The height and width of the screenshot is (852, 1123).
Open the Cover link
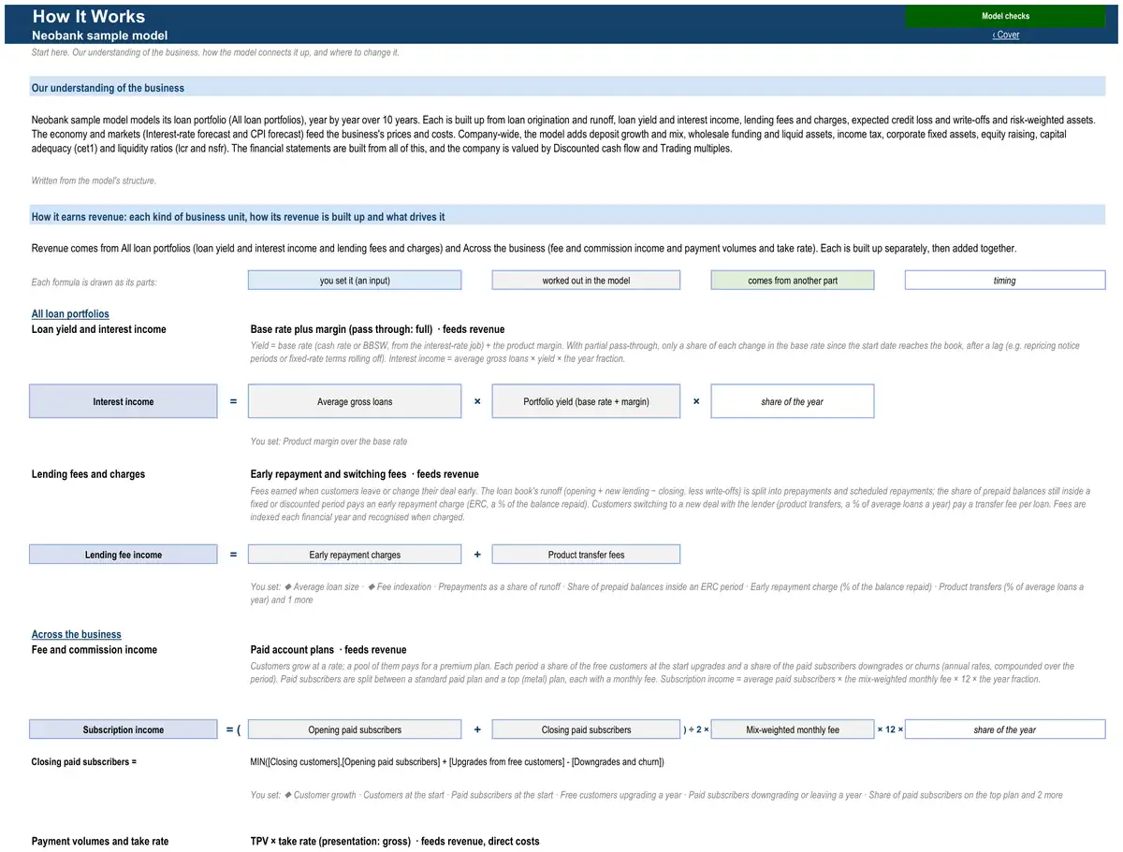(1006, 35)
